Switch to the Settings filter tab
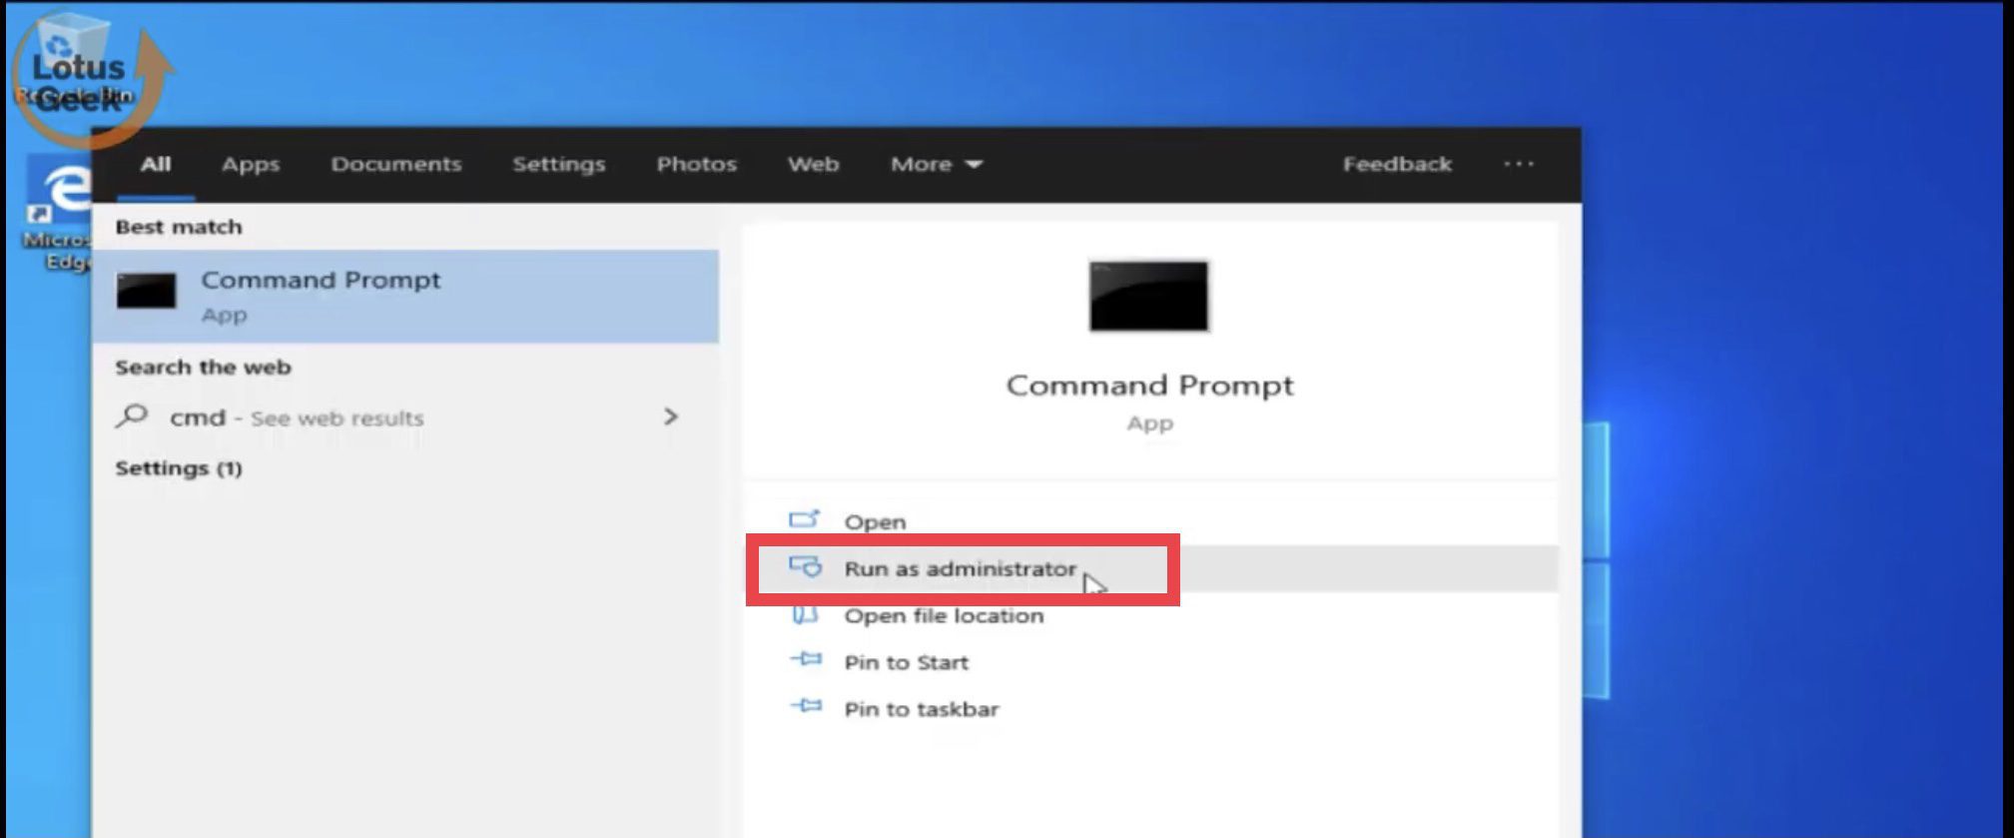Image resolution: width=2014 pixels, height=838 pixels. [559, 164]
